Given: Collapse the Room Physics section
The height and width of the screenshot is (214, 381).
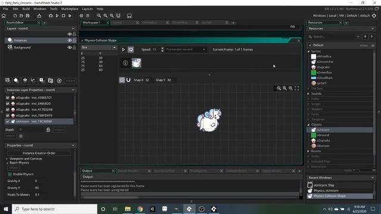Looking at the screenshot, I should (x=7, y=163).
